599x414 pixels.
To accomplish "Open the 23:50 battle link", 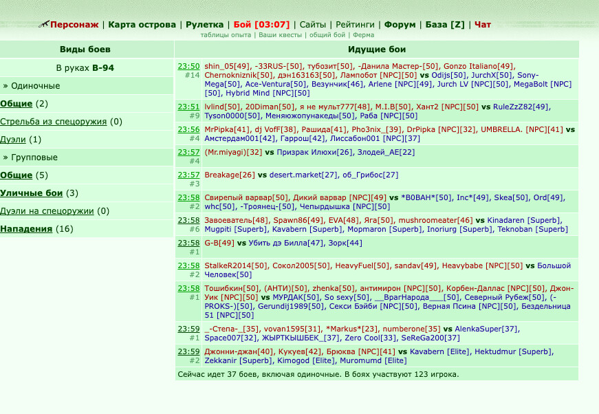I will 188,66.
